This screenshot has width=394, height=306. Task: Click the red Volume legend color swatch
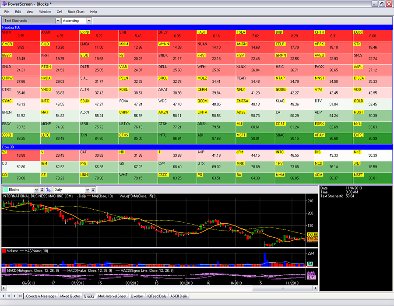pyautogui.click(x=4, y=251)
